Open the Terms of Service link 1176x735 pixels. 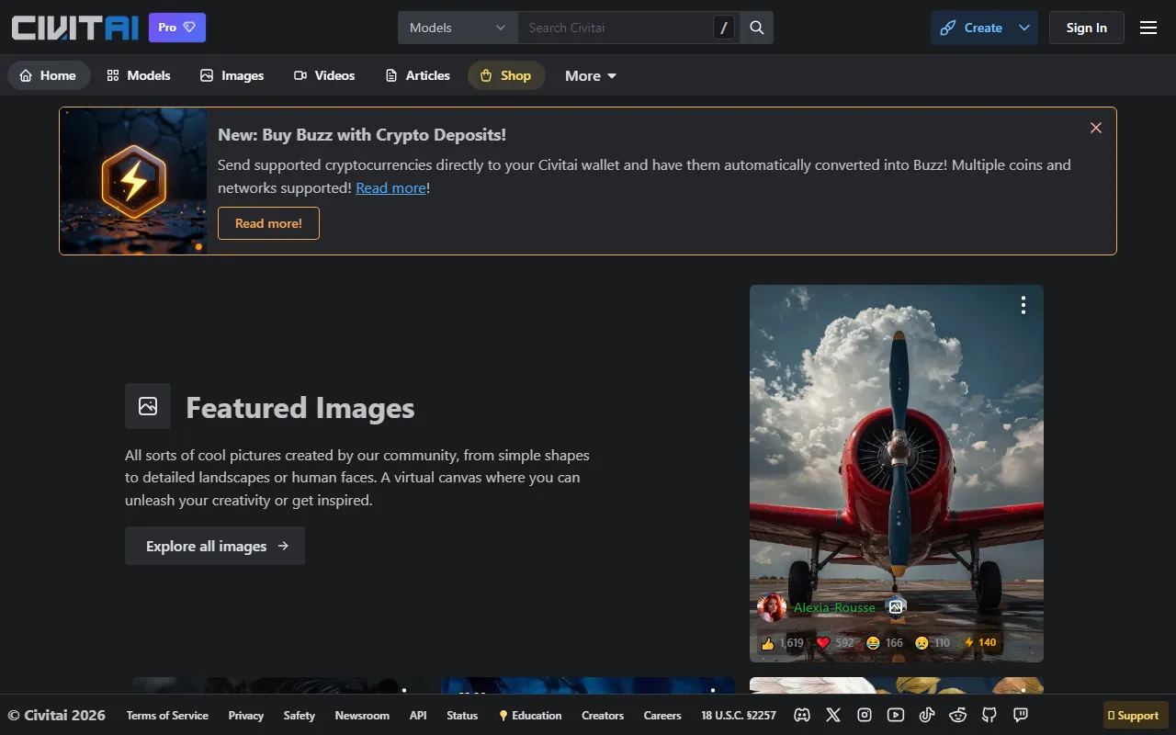coord(167,715)
